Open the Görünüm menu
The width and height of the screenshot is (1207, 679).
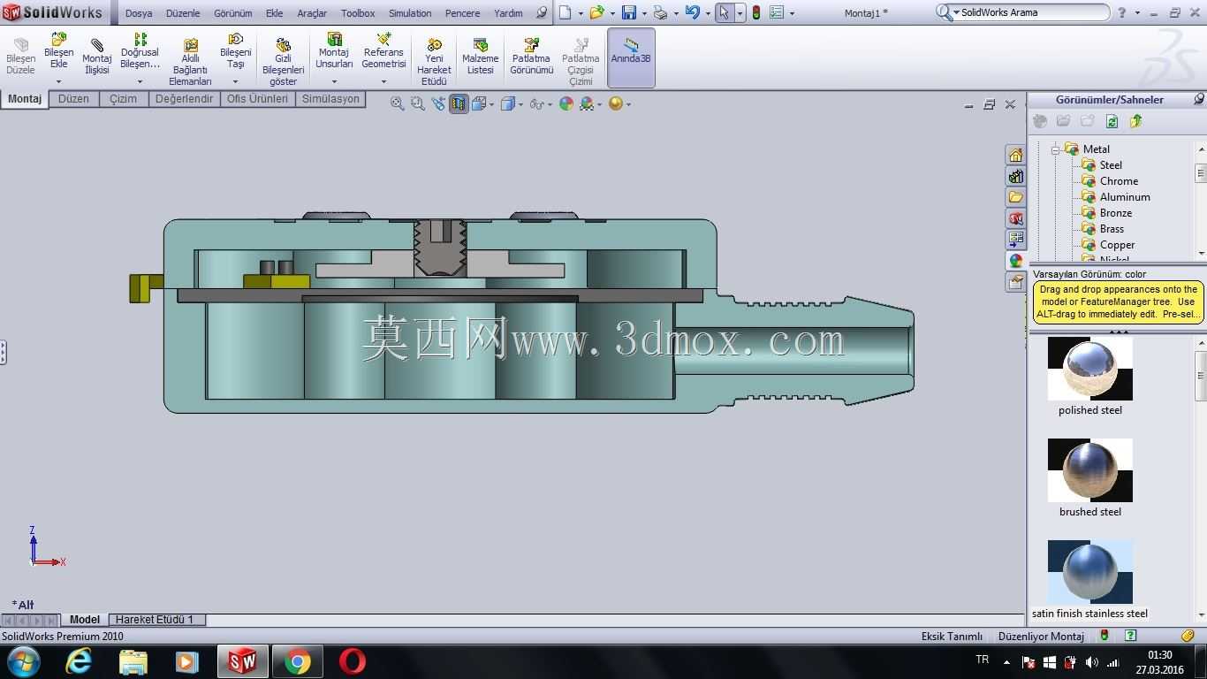click(233, 13)
